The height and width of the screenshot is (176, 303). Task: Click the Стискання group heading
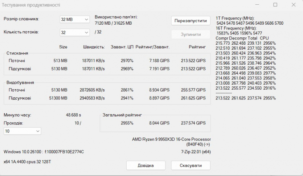pyautogui.click(x=17, y=53)
